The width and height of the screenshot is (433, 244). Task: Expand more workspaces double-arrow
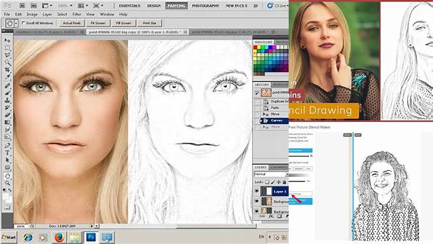point(255,5)
